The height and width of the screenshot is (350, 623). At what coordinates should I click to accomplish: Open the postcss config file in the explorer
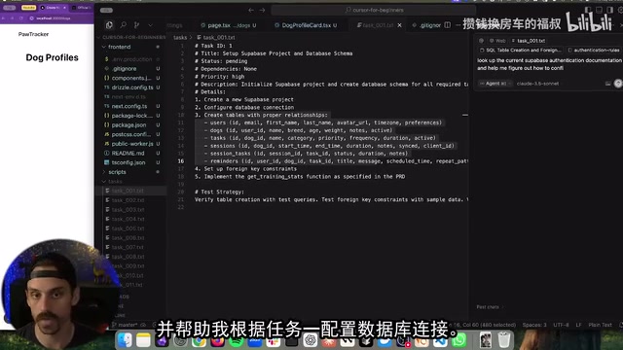130,134
